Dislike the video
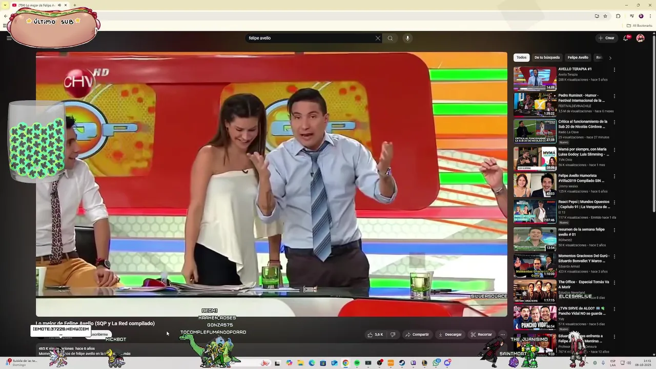This screenshot has height=369, width=656. [393, 335]
